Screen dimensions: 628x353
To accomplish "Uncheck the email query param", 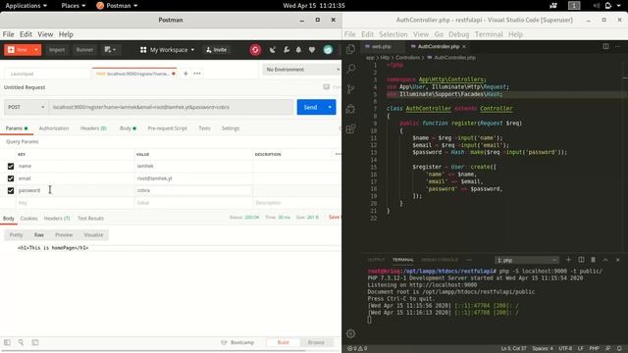I will (11, 178).
